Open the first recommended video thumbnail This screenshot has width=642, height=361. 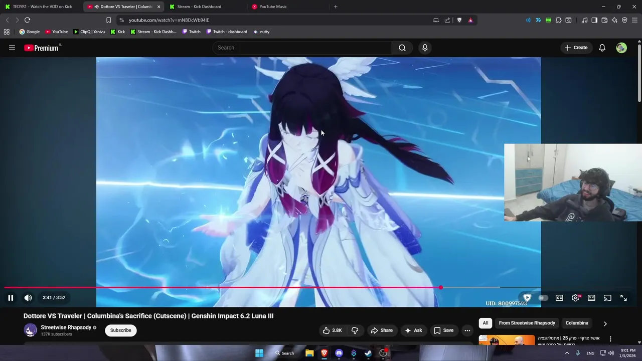(x=507, y=340)
